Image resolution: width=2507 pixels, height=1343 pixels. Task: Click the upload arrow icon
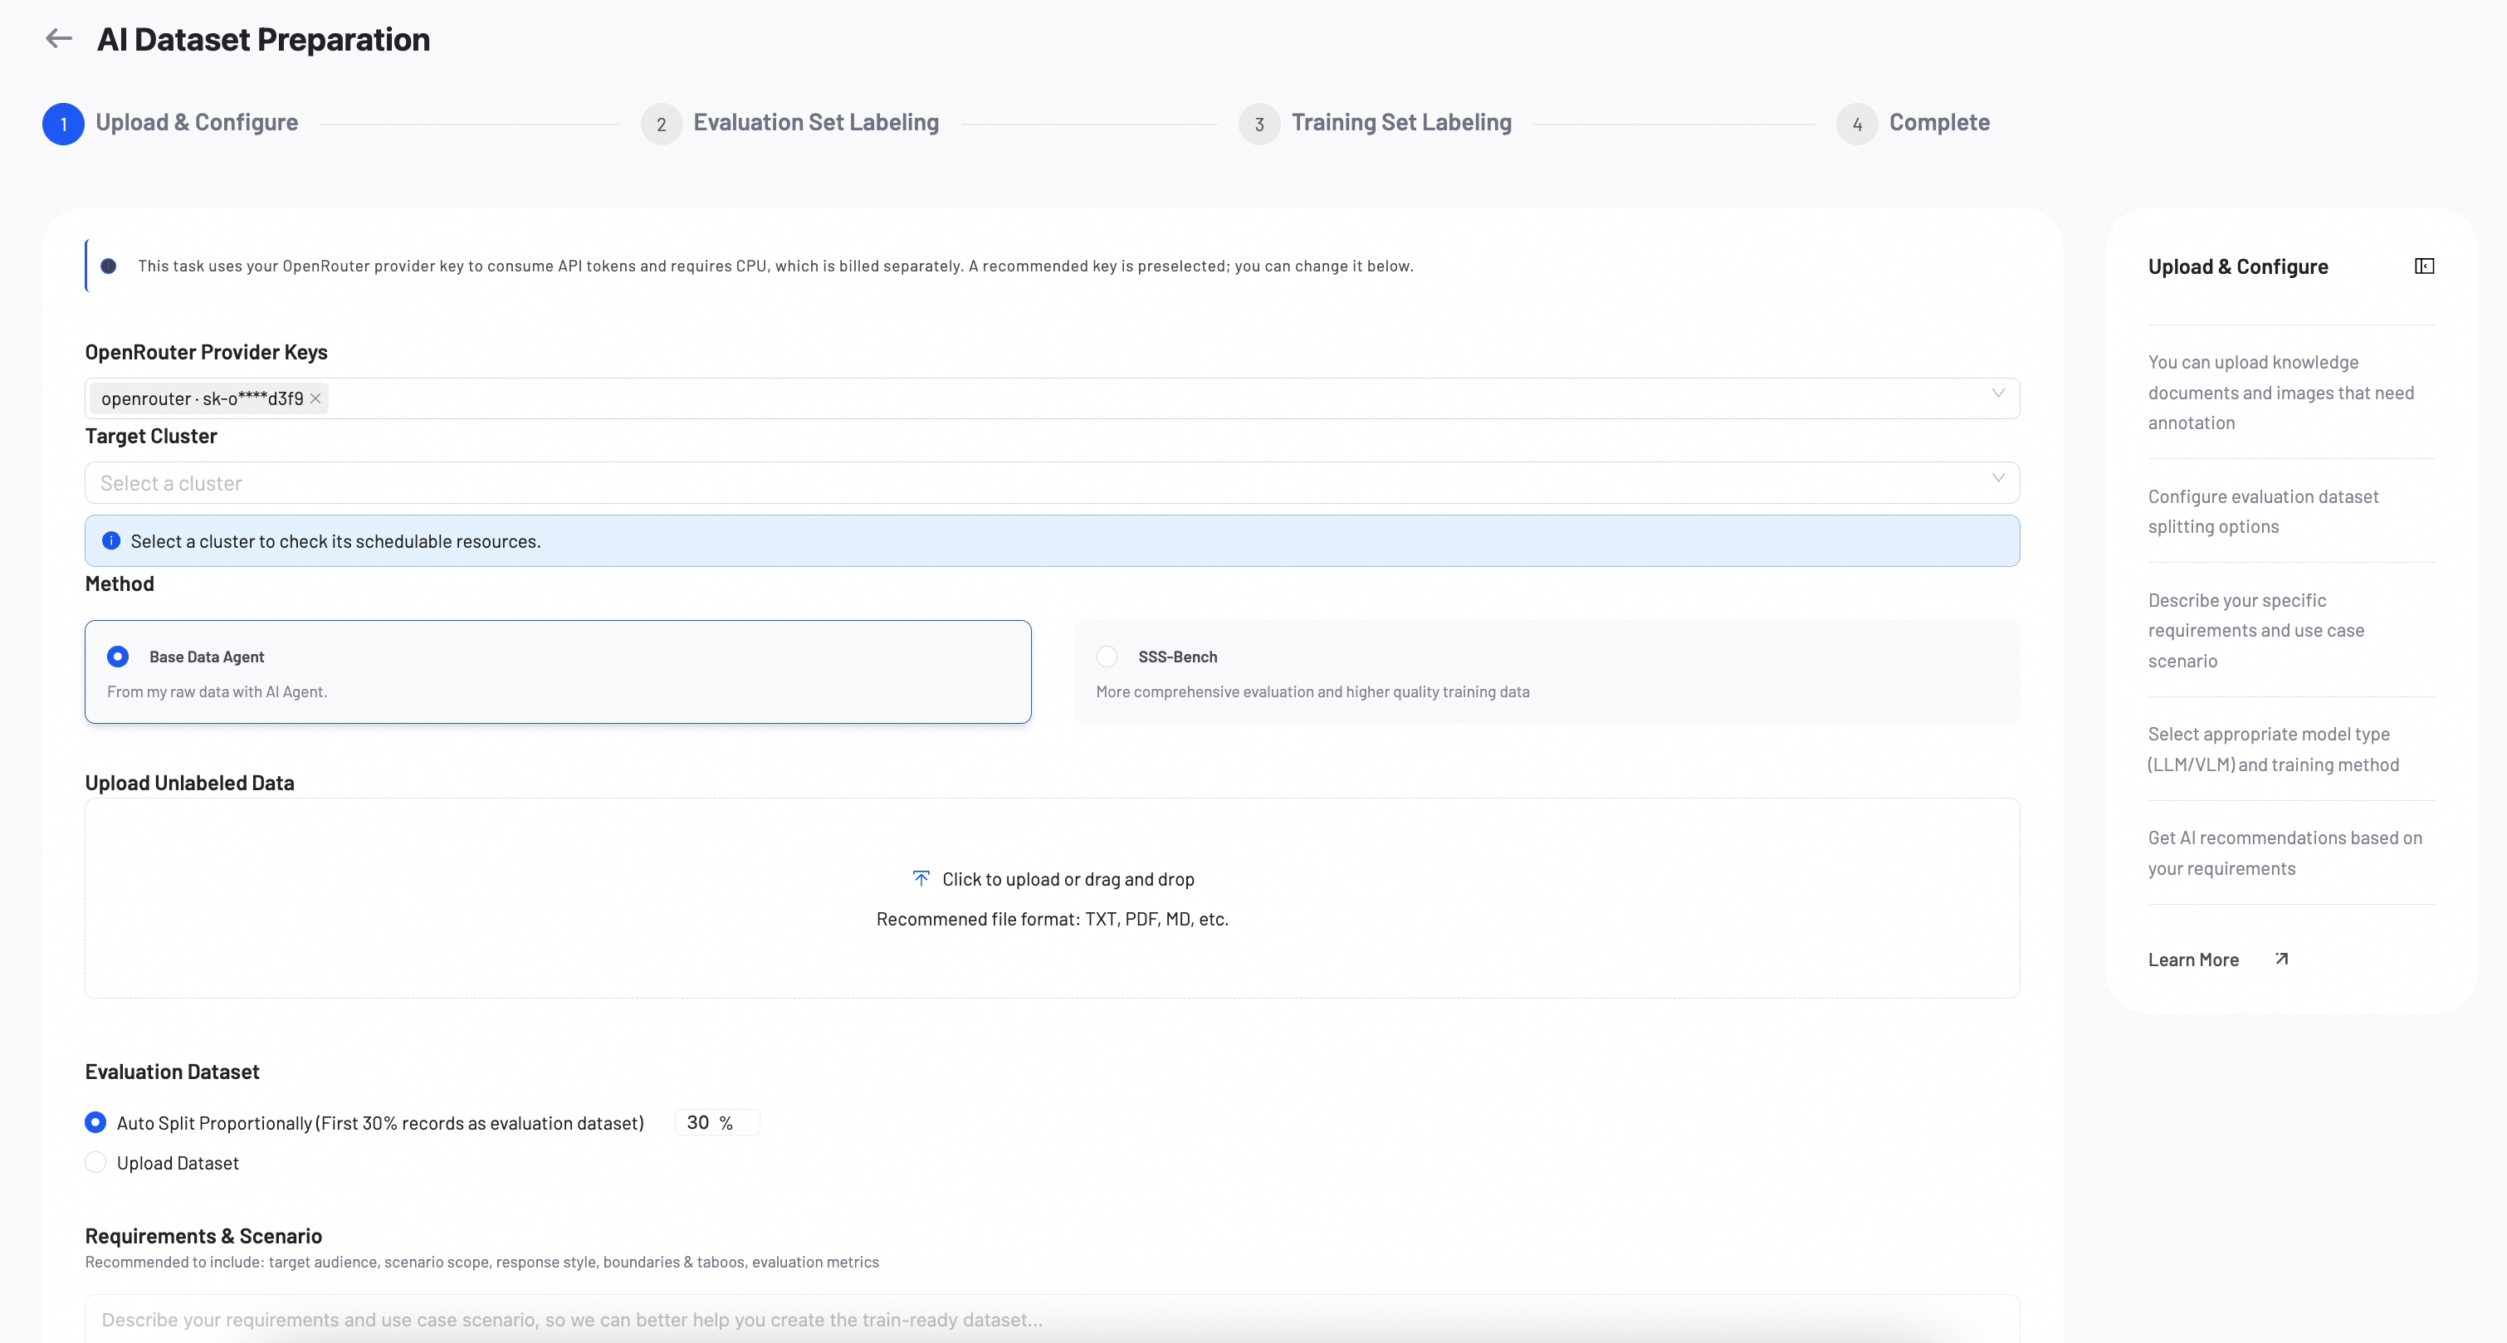(921, 879)
